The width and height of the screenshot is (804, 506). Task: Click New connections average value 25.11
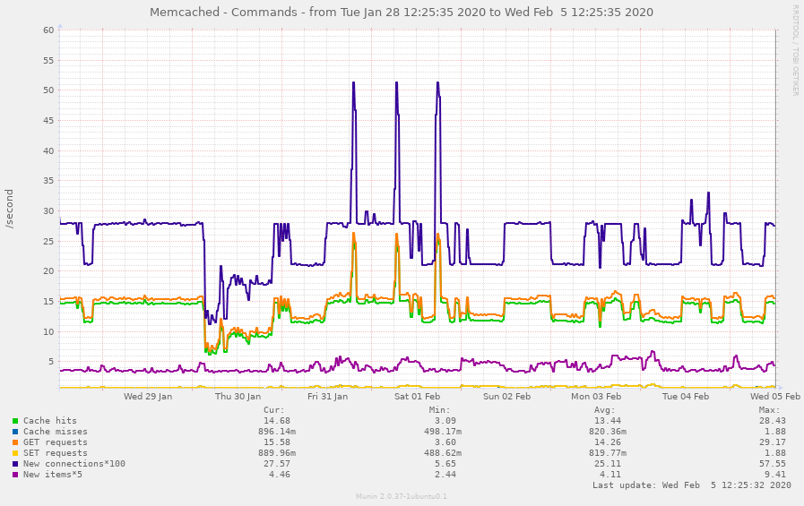pyautogui.click(x=608, y=464)
